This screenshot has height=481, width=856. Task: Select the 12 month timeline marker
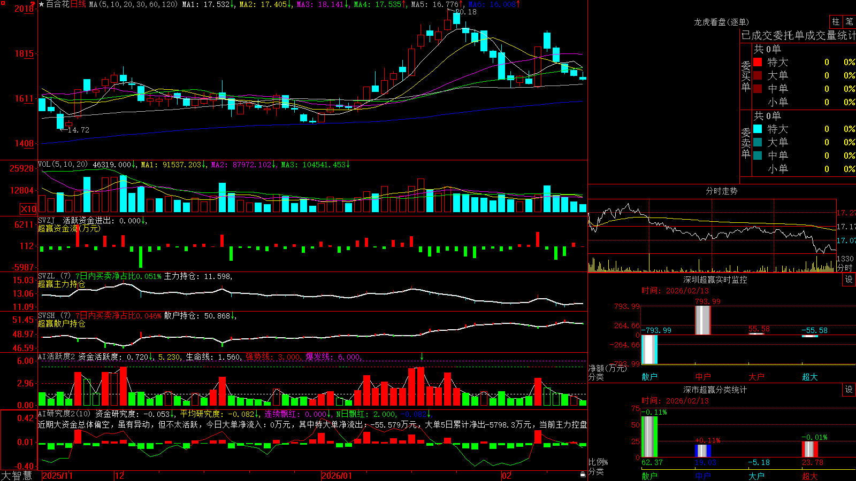(120, 476)
